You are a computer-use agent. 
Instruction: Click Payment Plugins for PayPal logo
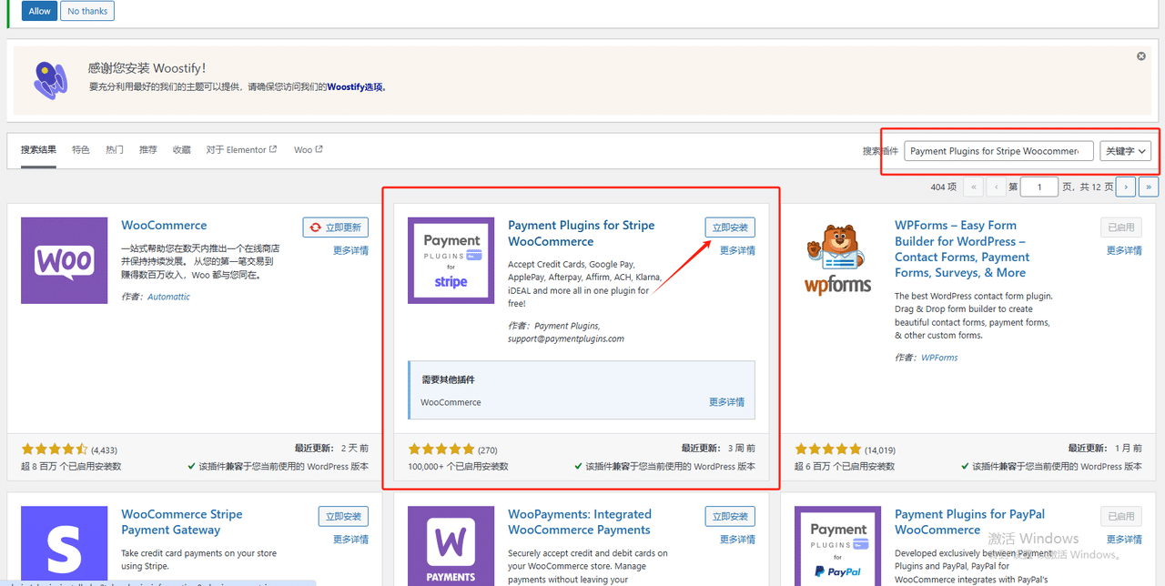click(x=838, y=546)
